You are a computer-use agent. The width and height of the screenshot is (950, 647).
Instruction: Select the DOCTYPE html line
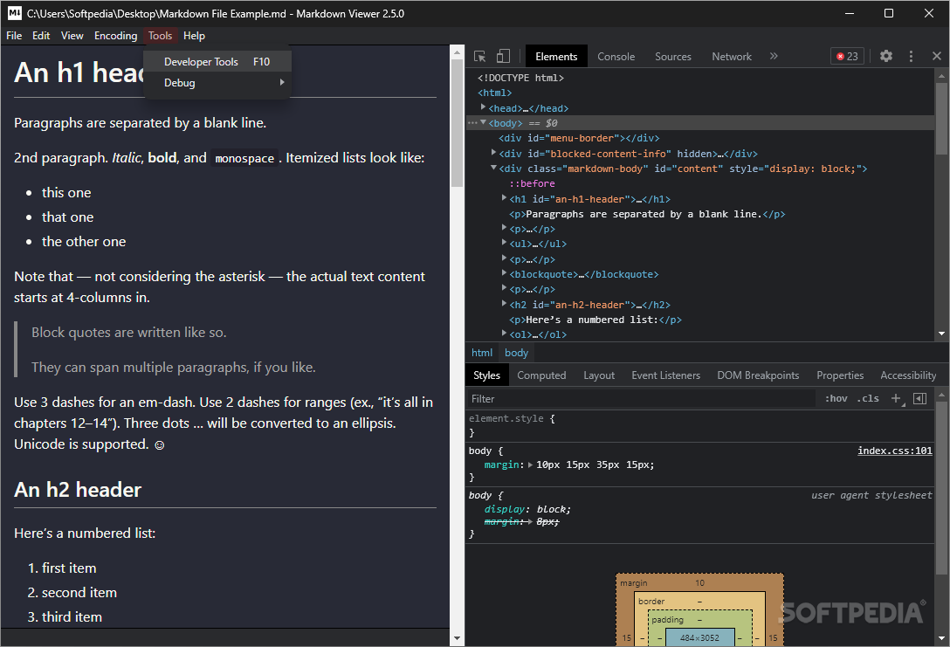[x=520, y=79]
